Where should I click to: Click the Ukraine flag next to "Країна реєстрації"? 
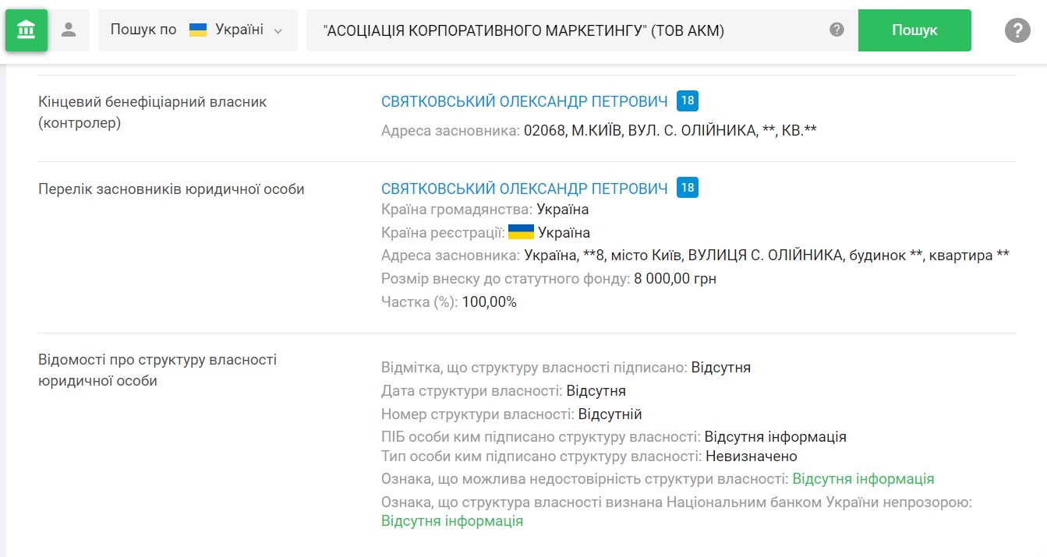click(521, 232)
